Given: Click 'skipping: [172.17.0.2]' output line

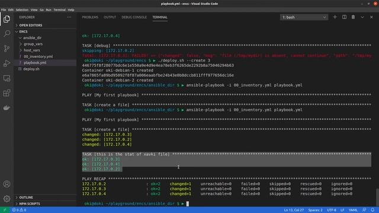Looking at the screenshot, I should pyautogui.click(x=108, y=50).
